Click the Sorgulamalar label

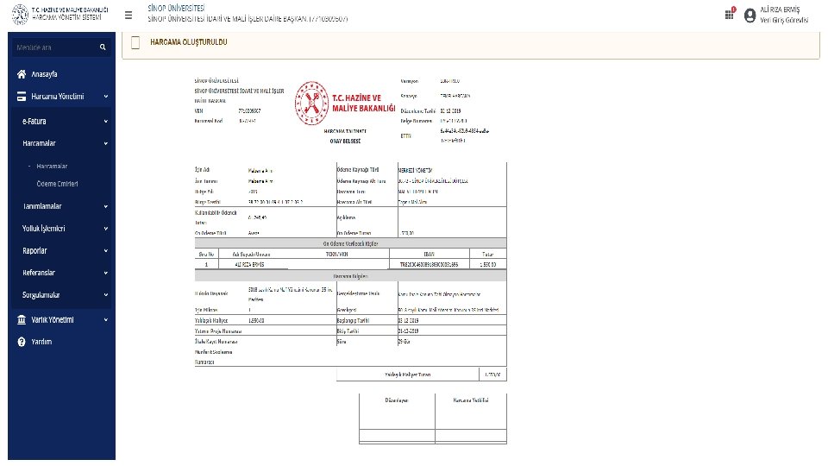tap(41, 295)
